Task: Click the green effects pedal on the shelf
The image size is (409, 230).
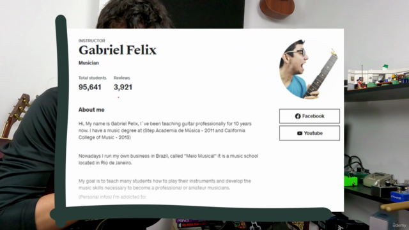Action: (351, 180)
